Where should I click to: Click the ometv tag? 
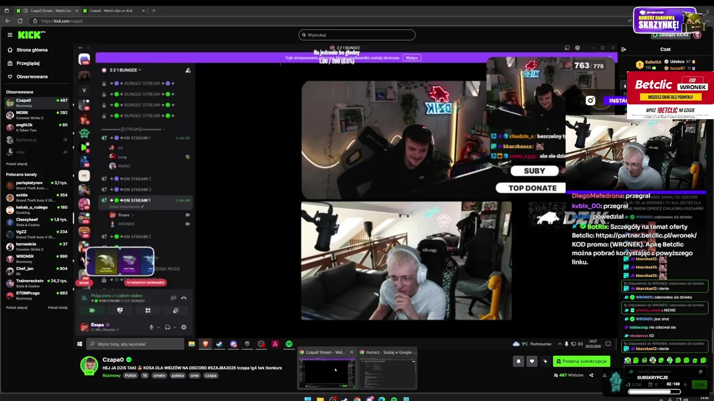[159, 375]
